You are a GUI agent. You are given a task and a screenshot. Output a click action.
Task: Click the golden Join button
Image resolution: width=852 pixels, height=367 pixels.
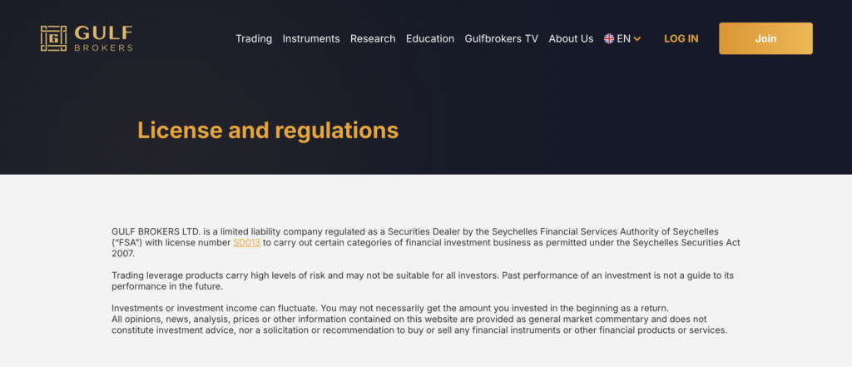point(765,38)
